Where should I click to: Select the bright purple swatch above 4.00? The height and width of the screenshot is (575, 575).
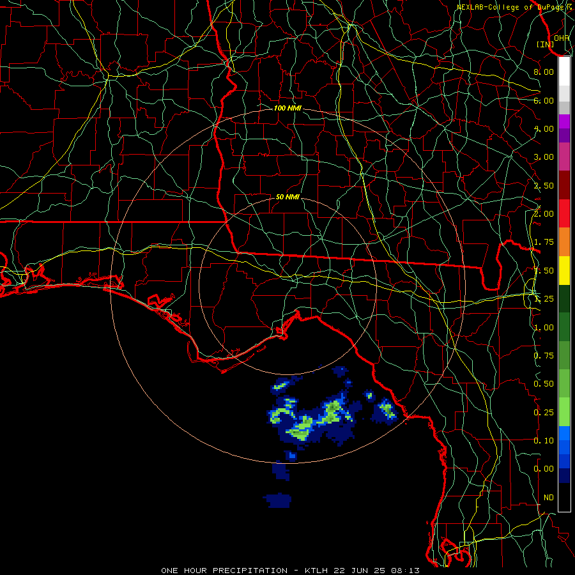pyautogui.click(x=564, y=121)
